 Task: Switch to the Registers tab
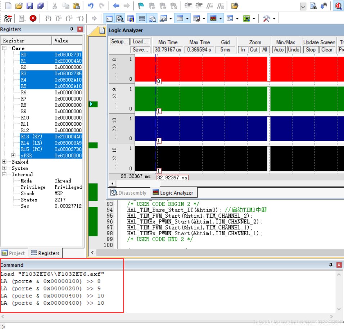(x=45, y=253)
